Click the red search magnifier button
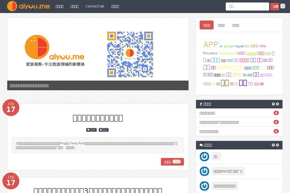The height and width of the screenshot is (193, 290). [x=275, y=7]
